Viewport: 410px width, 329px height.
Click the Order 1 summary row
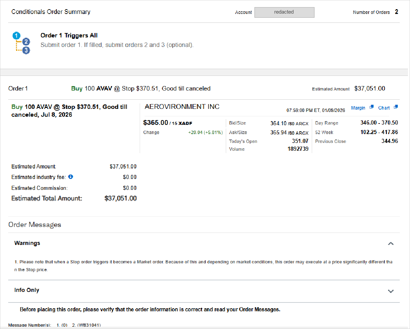click(204, 88)
